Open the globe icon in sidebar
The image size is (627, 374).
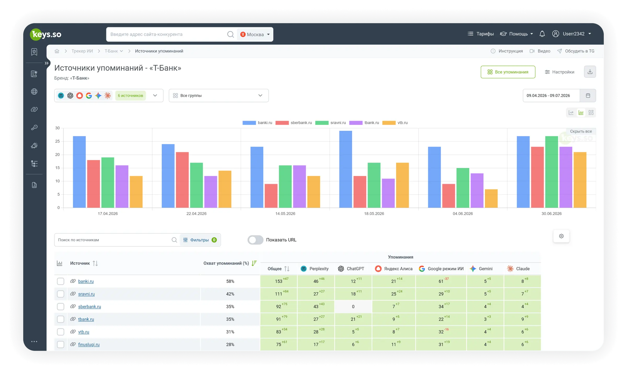tap(34, 92)
